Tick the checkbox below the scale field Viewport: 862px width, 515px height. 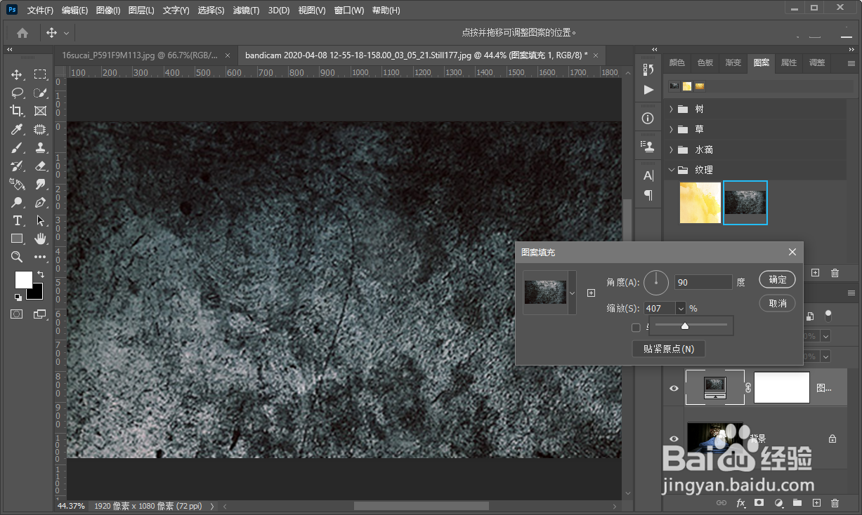pyautogui.click(x=636, y=327)
